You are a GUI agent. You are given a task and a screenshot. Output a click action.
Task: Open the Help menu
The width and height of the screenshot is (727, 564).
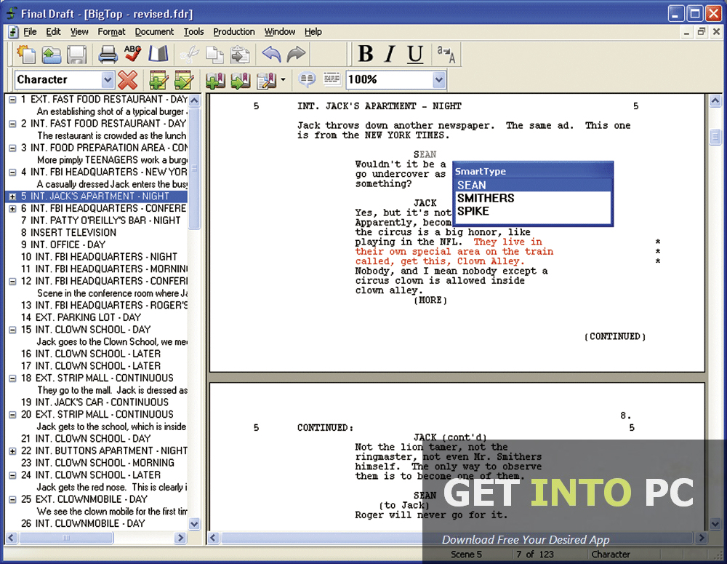pyautogui.click(x=313, y=31)
